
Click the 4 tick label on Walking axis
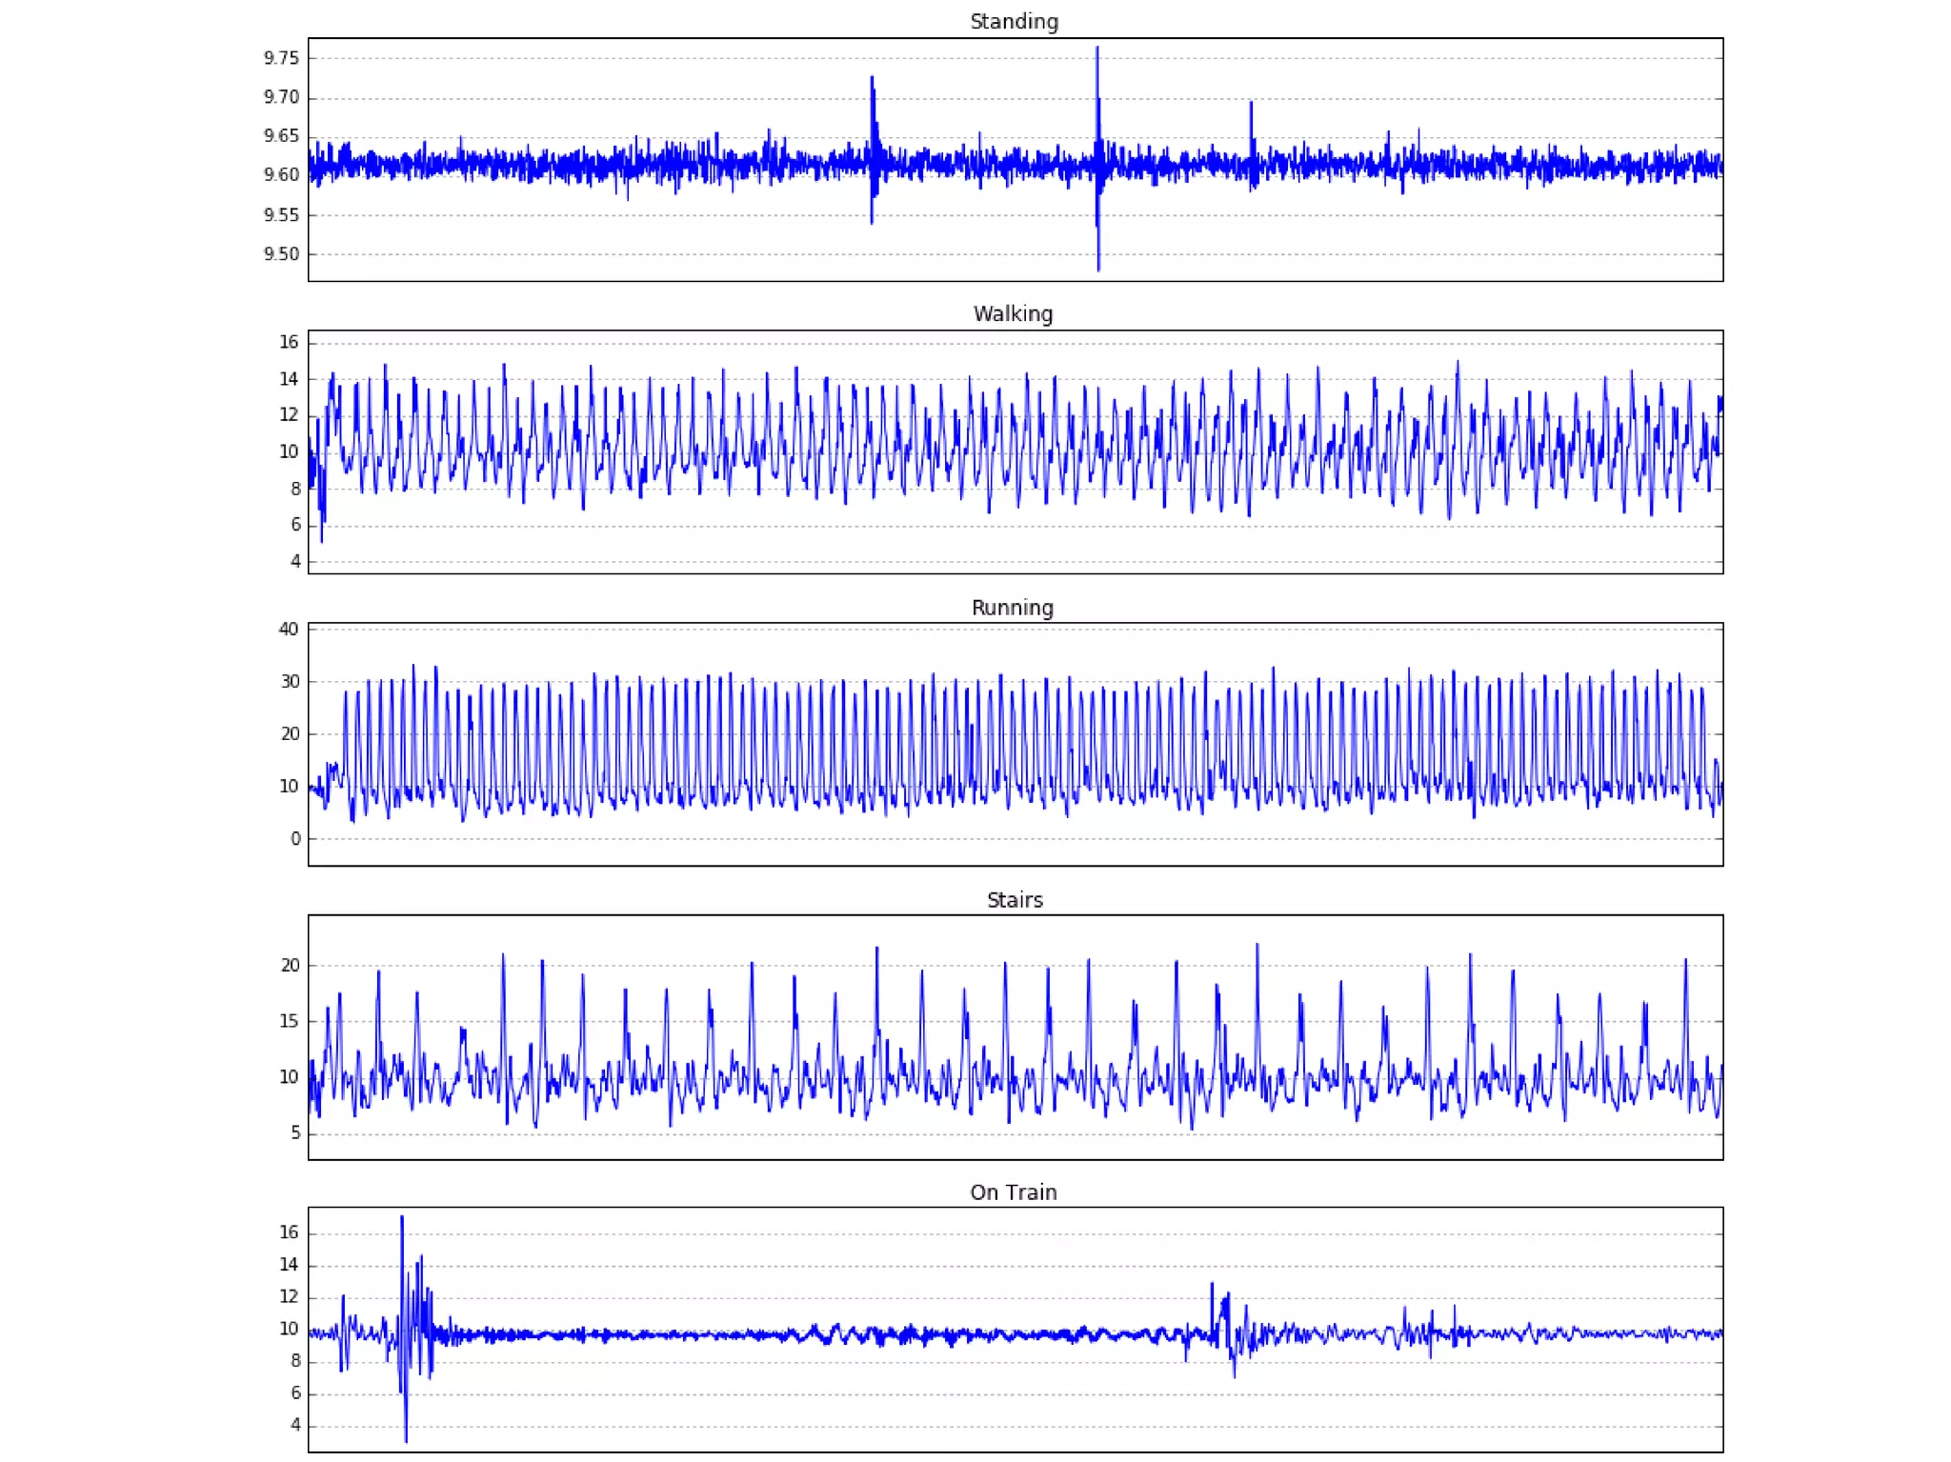pos(295,562)
